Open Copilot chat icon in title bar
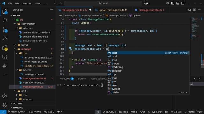 click(146, 3)
